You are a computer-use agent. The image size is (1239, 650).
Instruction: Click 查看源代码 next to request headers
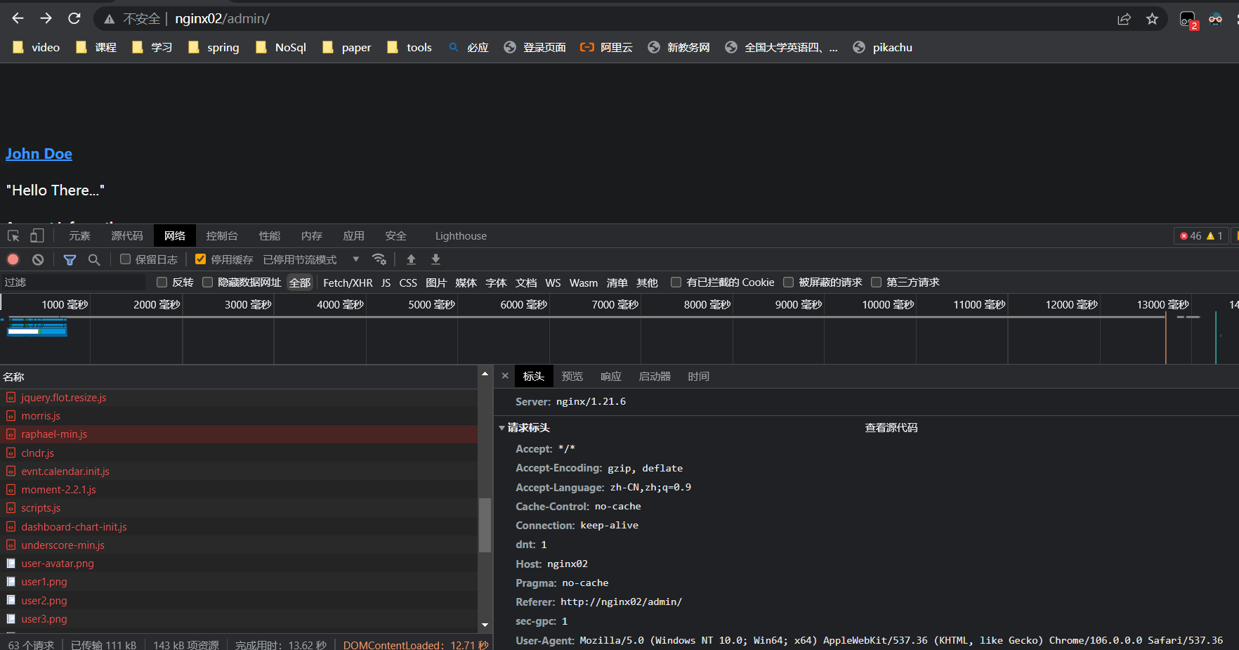891,427
